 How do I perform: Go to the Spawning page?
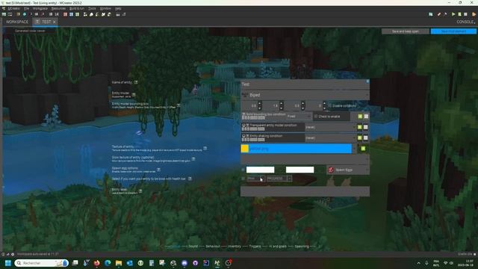(x=302, y=247)
